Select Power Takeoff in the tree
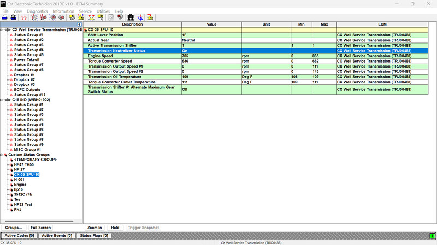The height and width of the screenshot is (245, 437). 27,60
